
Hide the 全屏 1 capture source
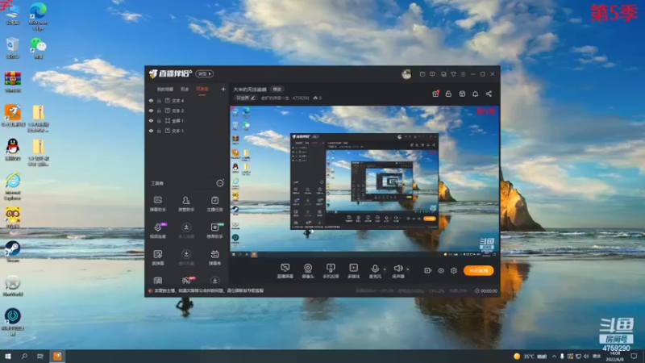(151, 120)
